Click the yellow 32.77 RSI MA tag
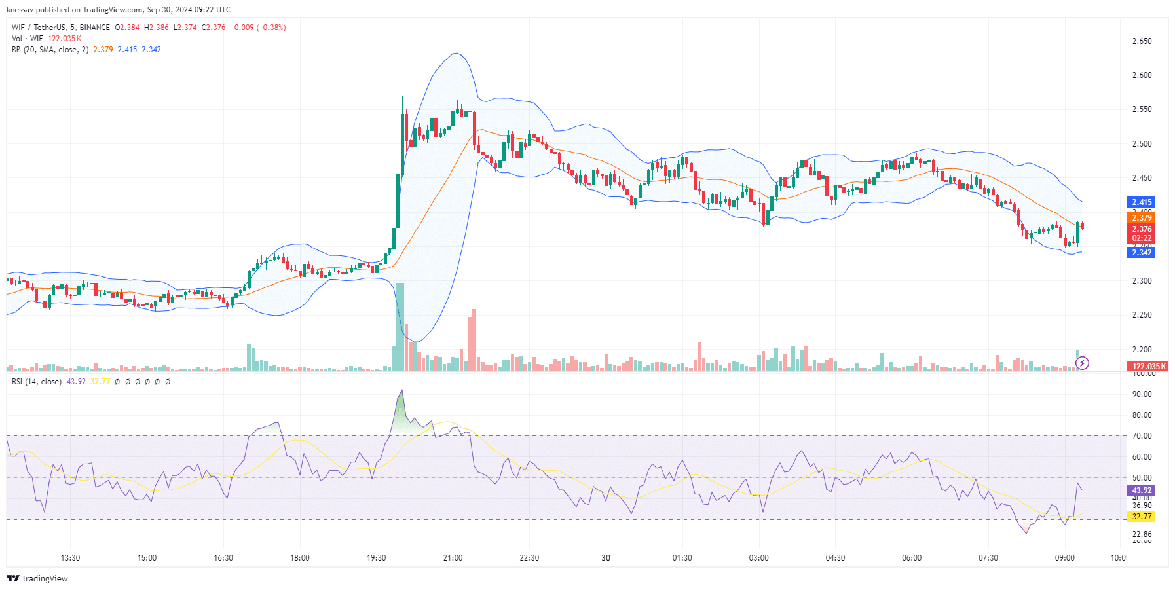Viewport: 1175px width, 590px height. [x=1142, y=517]
